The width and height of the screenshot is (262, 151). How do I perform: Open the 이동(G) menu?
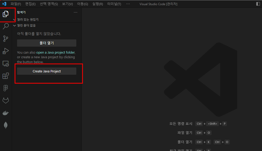point(83,4)
